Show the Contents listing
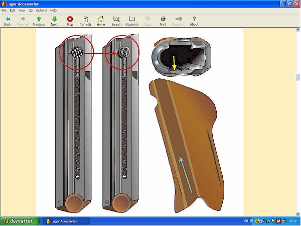 coord(131,21)
